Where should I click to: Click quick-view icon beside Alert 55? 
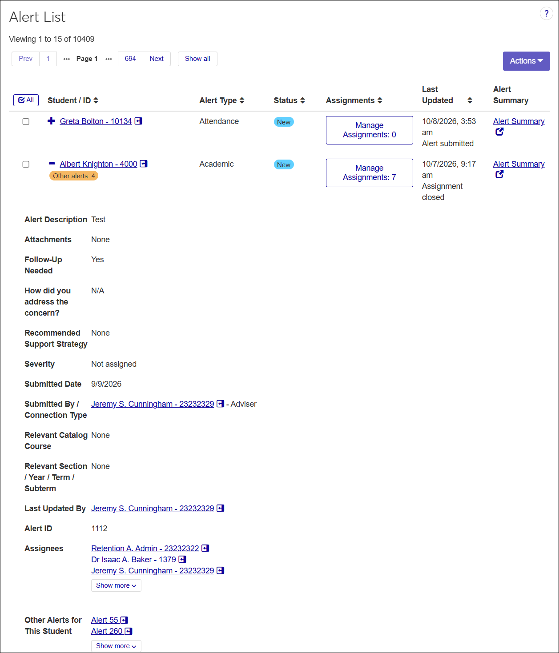124,620
